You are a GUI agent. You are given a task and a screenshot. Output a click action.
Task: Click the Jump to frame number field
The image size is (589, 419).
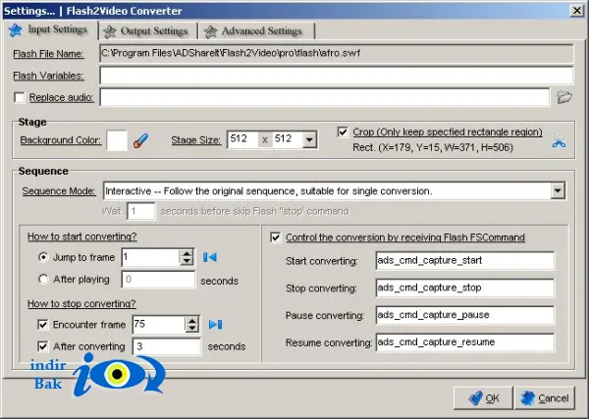tap(150, 257)
